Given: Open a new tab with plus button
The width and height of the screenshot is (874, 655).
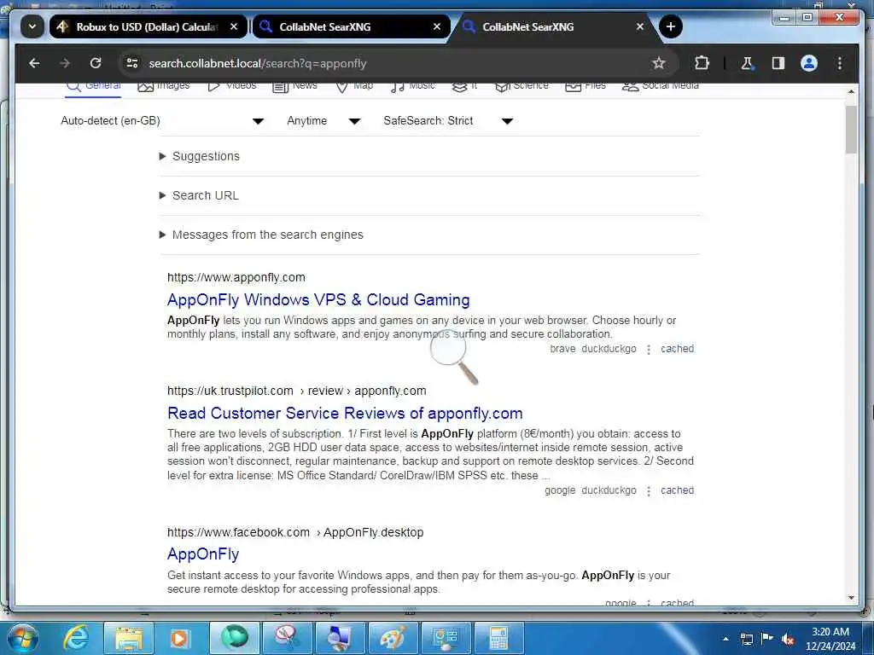Looking at the screenshot, I should pyautogui.click(x=671, y=26).
